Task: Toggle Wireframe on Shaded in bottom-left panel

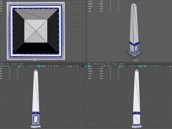Action: coord(44,66)
